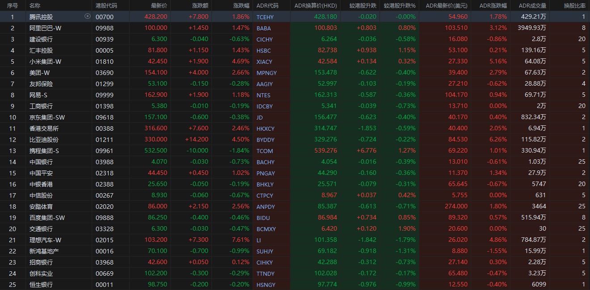Viewport: 590px width, 290px height.
Task: Select the 恒生银行 row
Action: click(41, 285)
